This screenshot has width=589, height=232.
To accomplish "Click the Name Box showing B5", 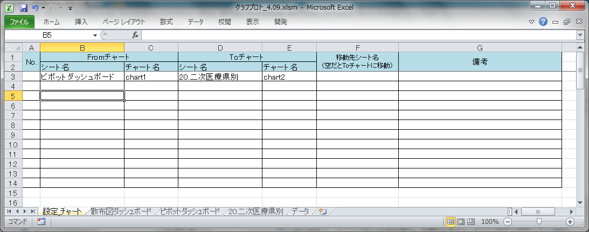I will pos(48,36).
